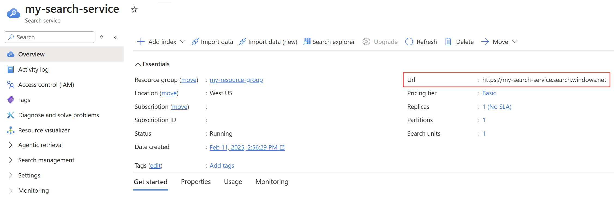
Task: Open the Move dropdown arrow
Action: (515, 42)
